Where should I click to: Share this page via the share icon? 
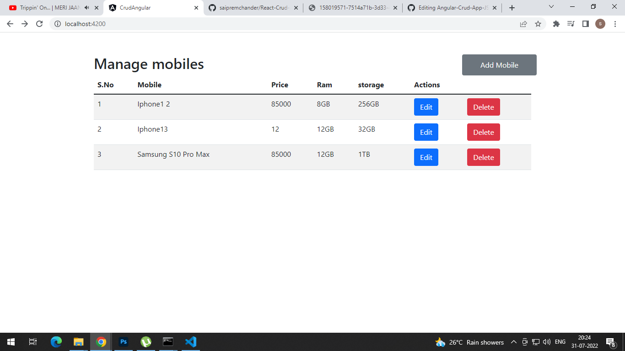coord(523,24)
